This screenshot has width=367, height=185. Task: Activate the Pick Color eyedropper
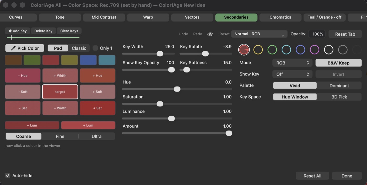coord(25,48)
